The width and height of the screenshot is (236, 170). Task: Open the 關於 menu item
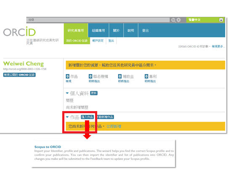(x=116, y=30)
